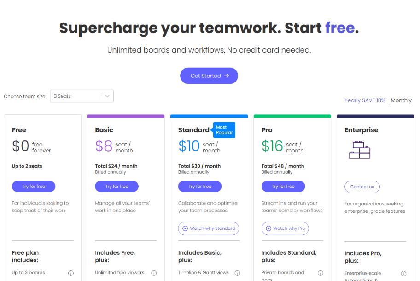Click the Most Popular badge on Standard
Image resolution: width=420 pixels, height=281 pixels.
click(x=224, y=130)
